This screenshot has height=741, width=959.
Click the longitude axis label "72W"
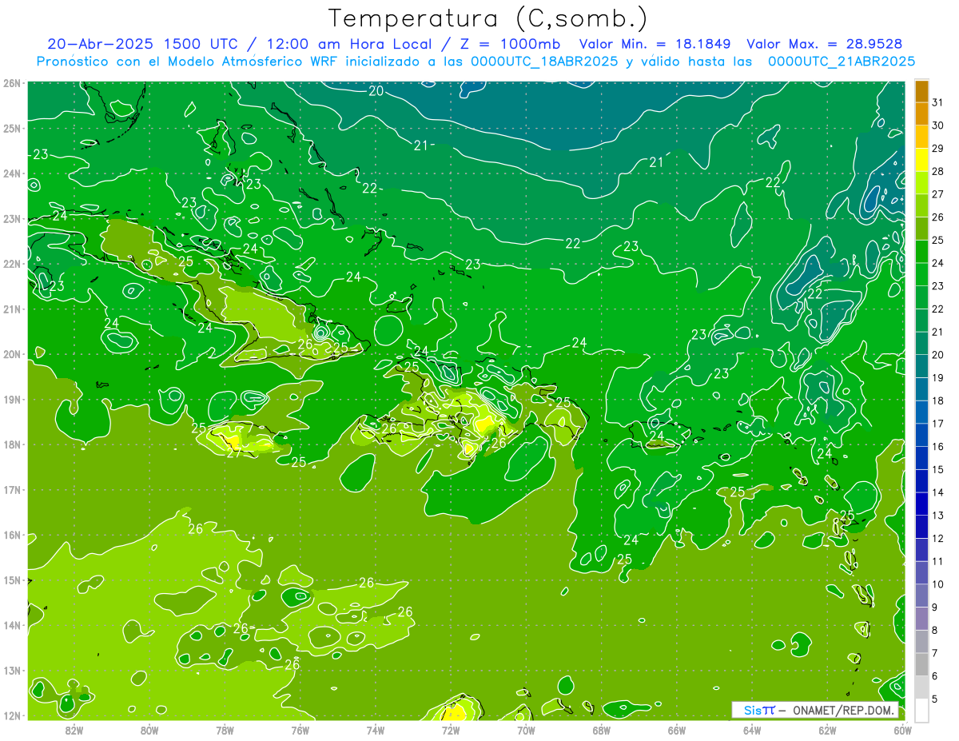click(x=451, y=730)
